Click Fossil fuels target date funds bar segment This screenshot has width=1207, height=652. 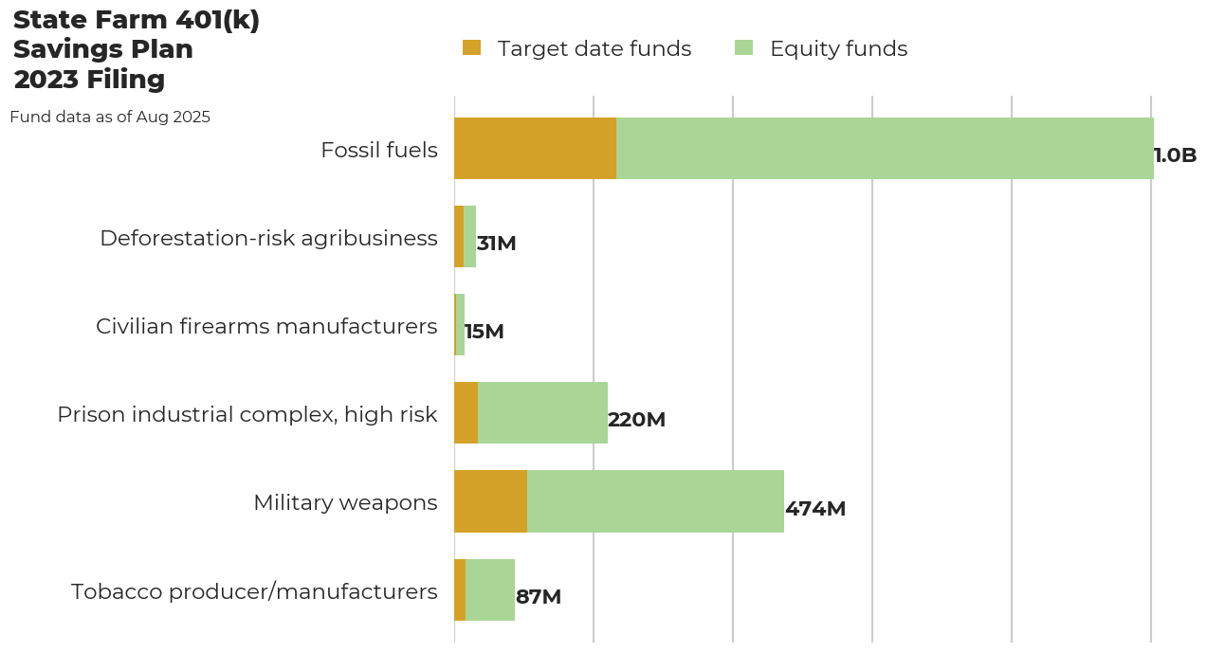[536, 149]
